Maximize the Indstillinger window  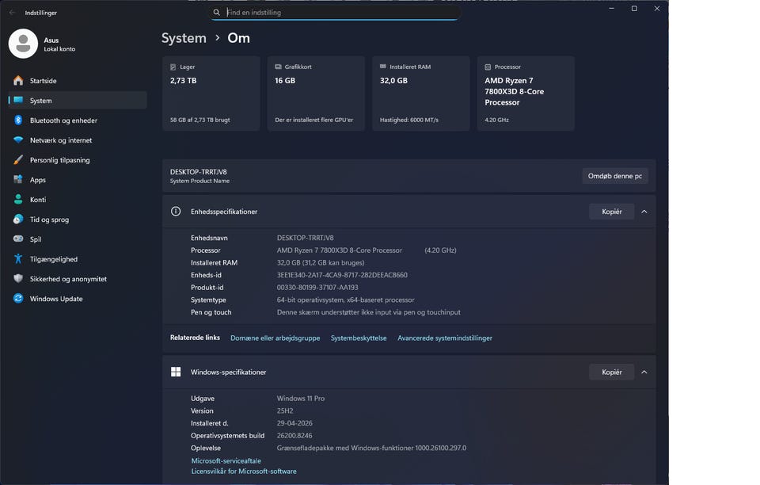point(634,9)
